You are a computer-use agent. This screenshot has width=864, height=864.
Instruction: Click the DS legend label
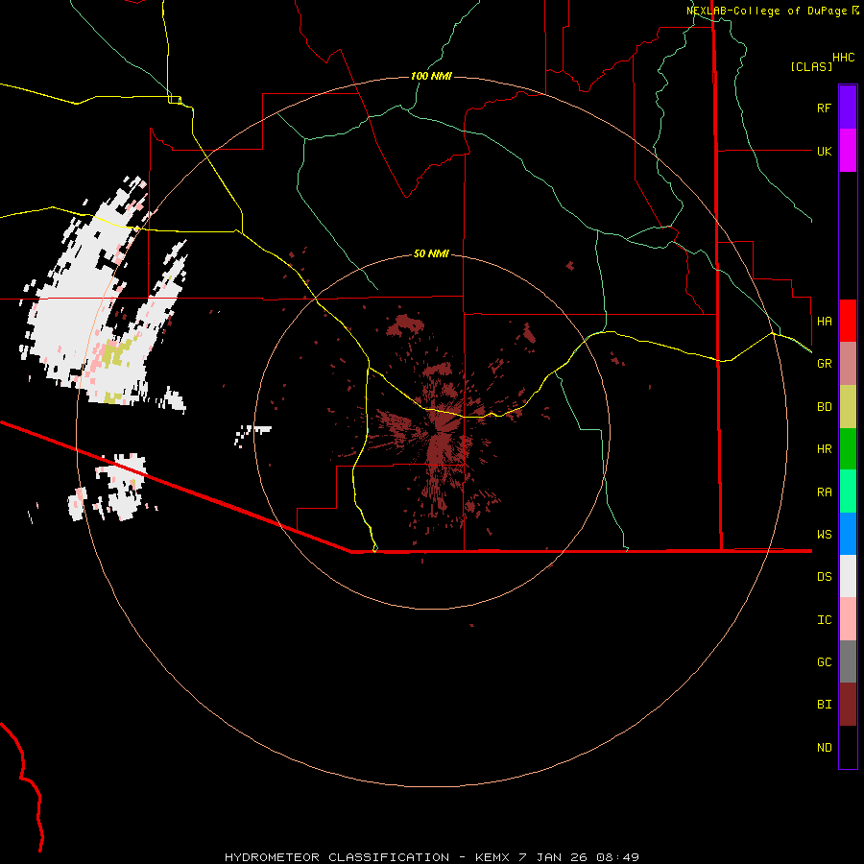click(824, 576)
